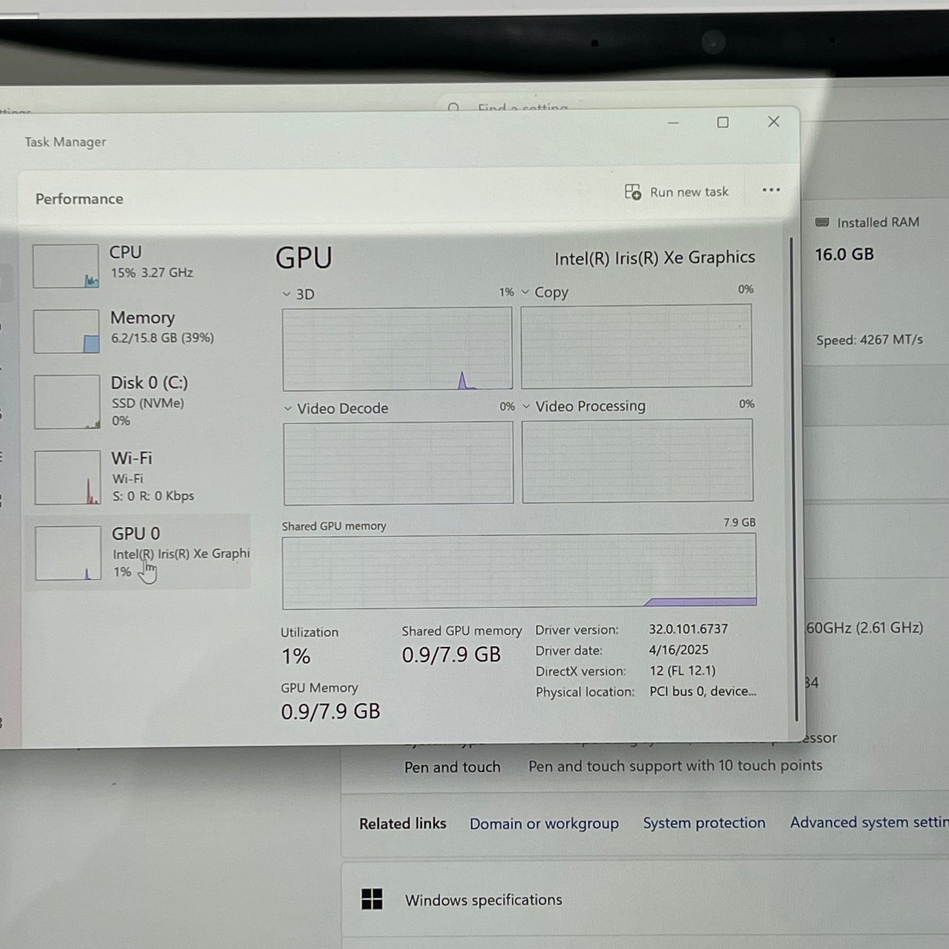
Task: Click the Shared GPU memory graph
Action: [519, 571]
